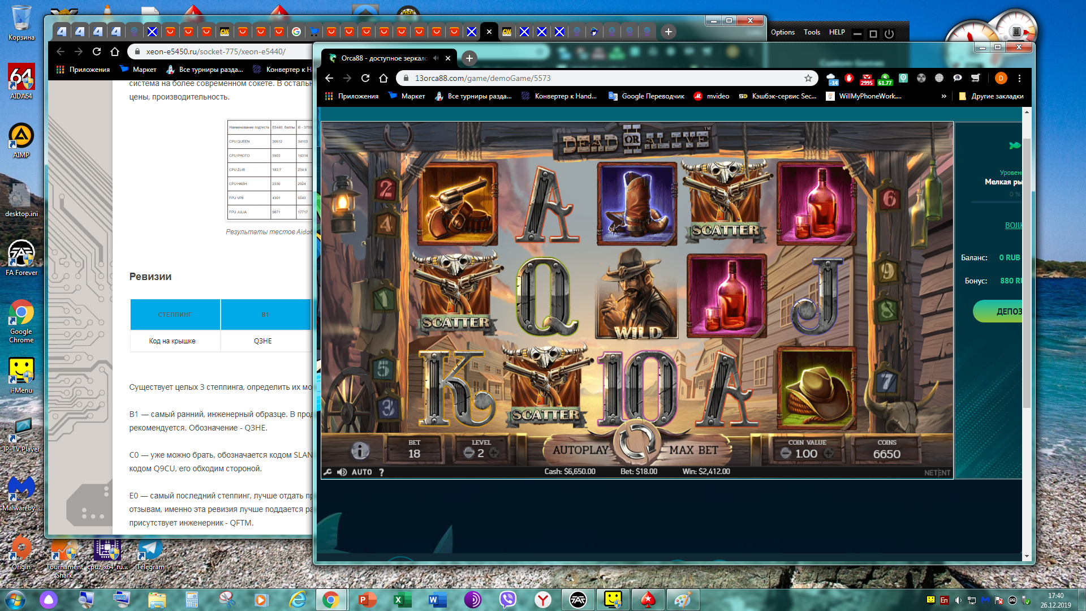Open Приложения apps shortcut in Orca88 window
Screen dimensions: 1086x611
[x=351, y=96]
